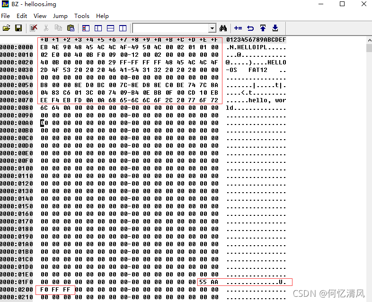Screen dimensions: 372x302
Task: Click the vertical scrollbar thumb
Action: click(x=369, y=48)
